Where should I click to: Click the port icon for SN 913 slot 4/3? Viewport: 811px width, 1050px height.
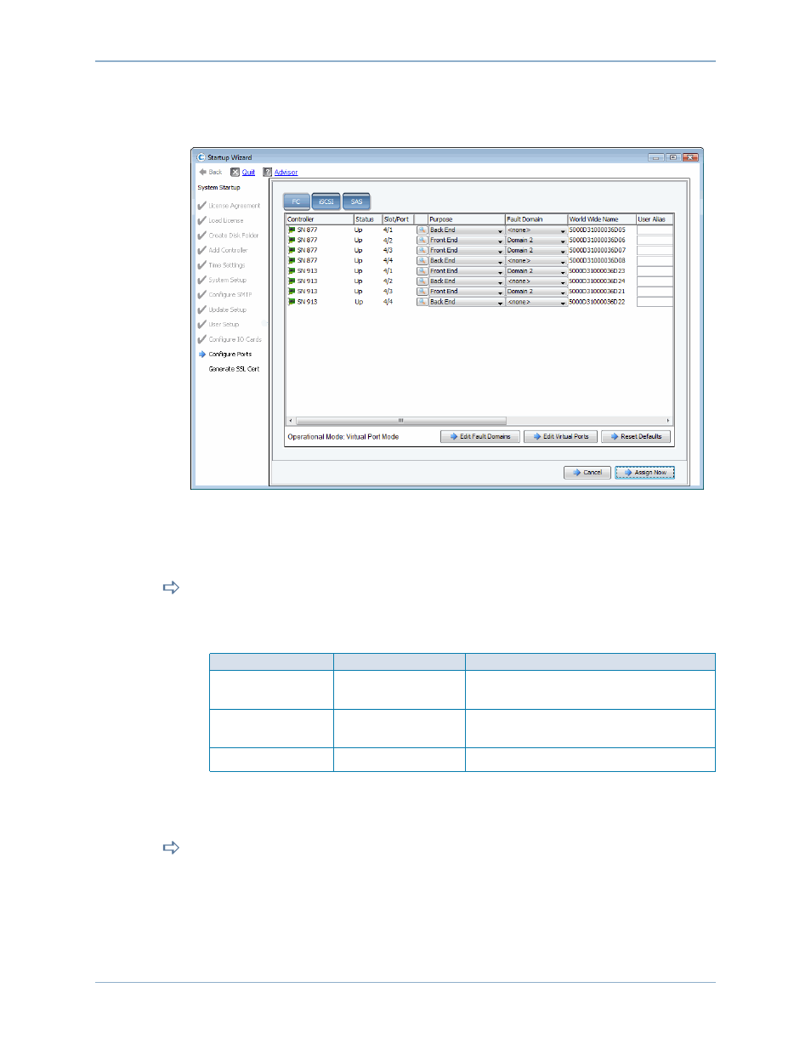click(292, 291)
